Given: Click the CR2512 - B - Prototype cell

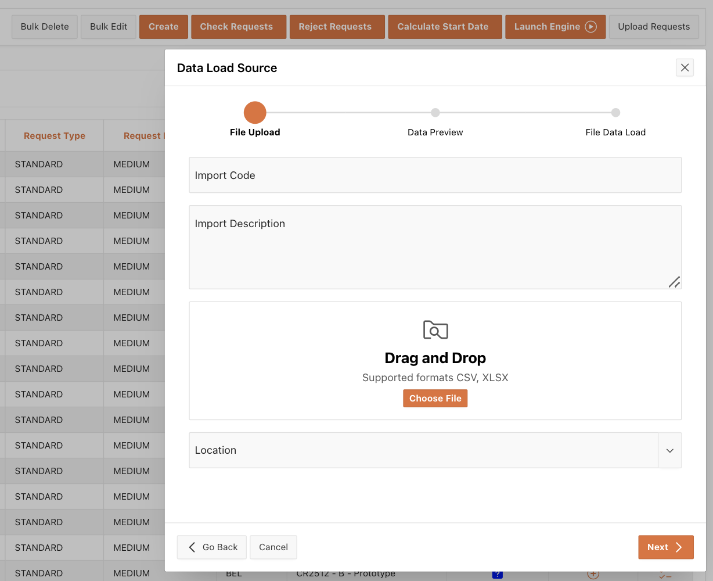Looking at the screenshot, I should [346, 574].
